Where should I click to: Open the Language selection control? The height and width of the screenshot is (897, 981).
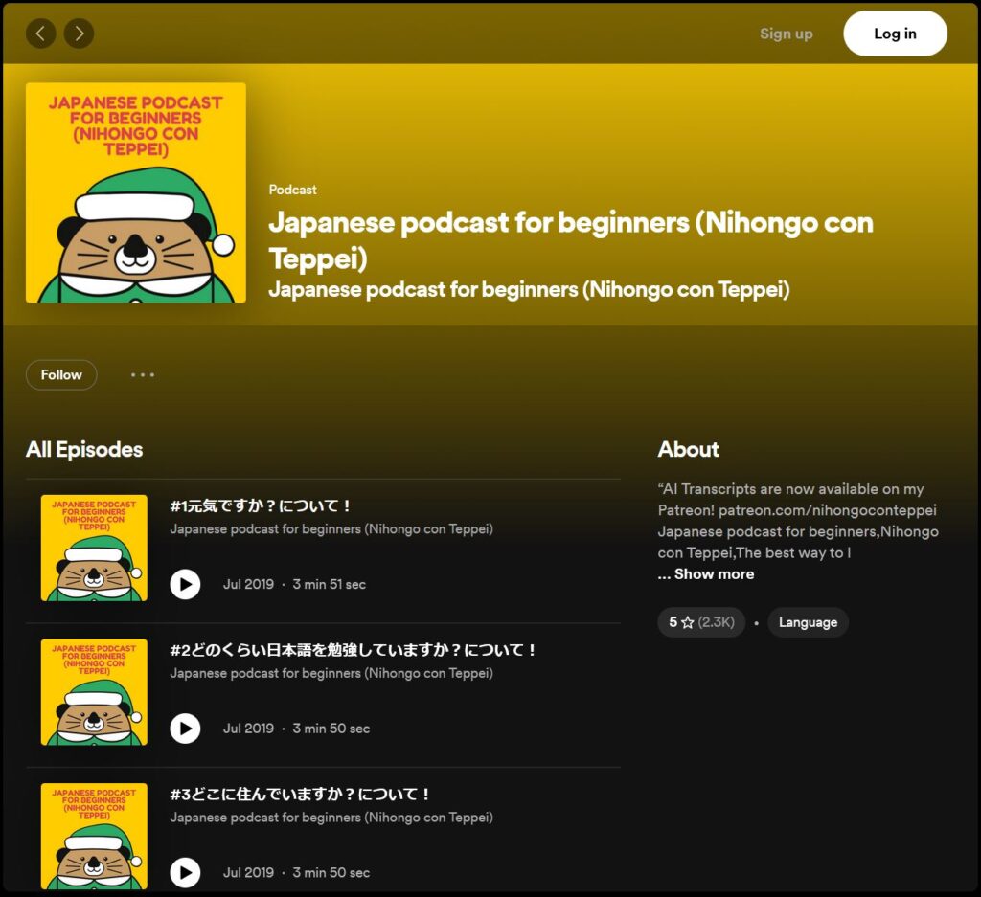(808, 621)
